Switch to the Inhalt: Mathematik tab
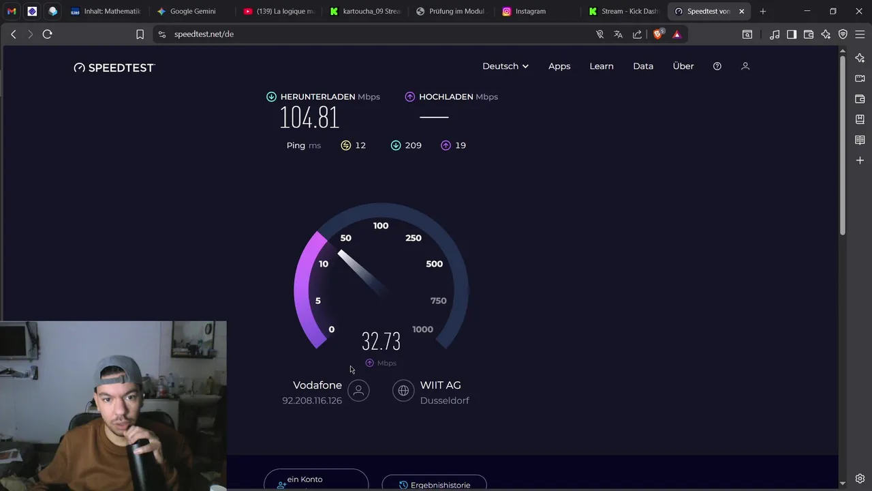 pos(106,12)
